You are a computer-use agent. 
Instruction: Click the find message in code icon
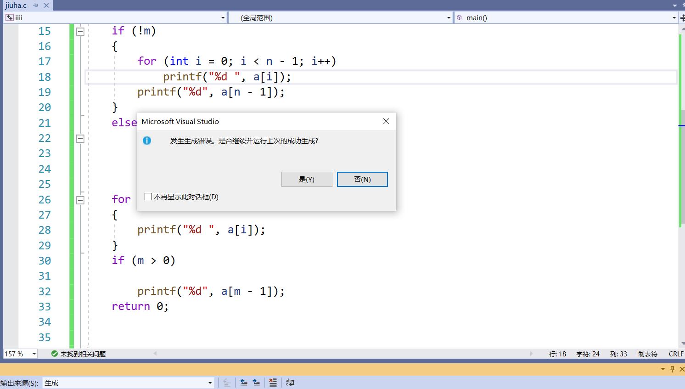pyautogui.click(x=227, y=382)
